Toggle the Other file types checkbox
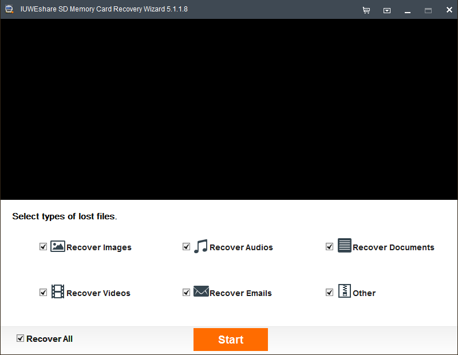Image resolution: width=458 pixels, height=355 pixels. tap(329, 291)
